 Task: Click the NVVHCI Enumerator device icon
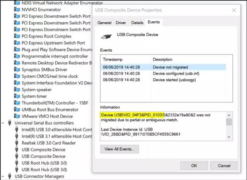coord(17,9)
